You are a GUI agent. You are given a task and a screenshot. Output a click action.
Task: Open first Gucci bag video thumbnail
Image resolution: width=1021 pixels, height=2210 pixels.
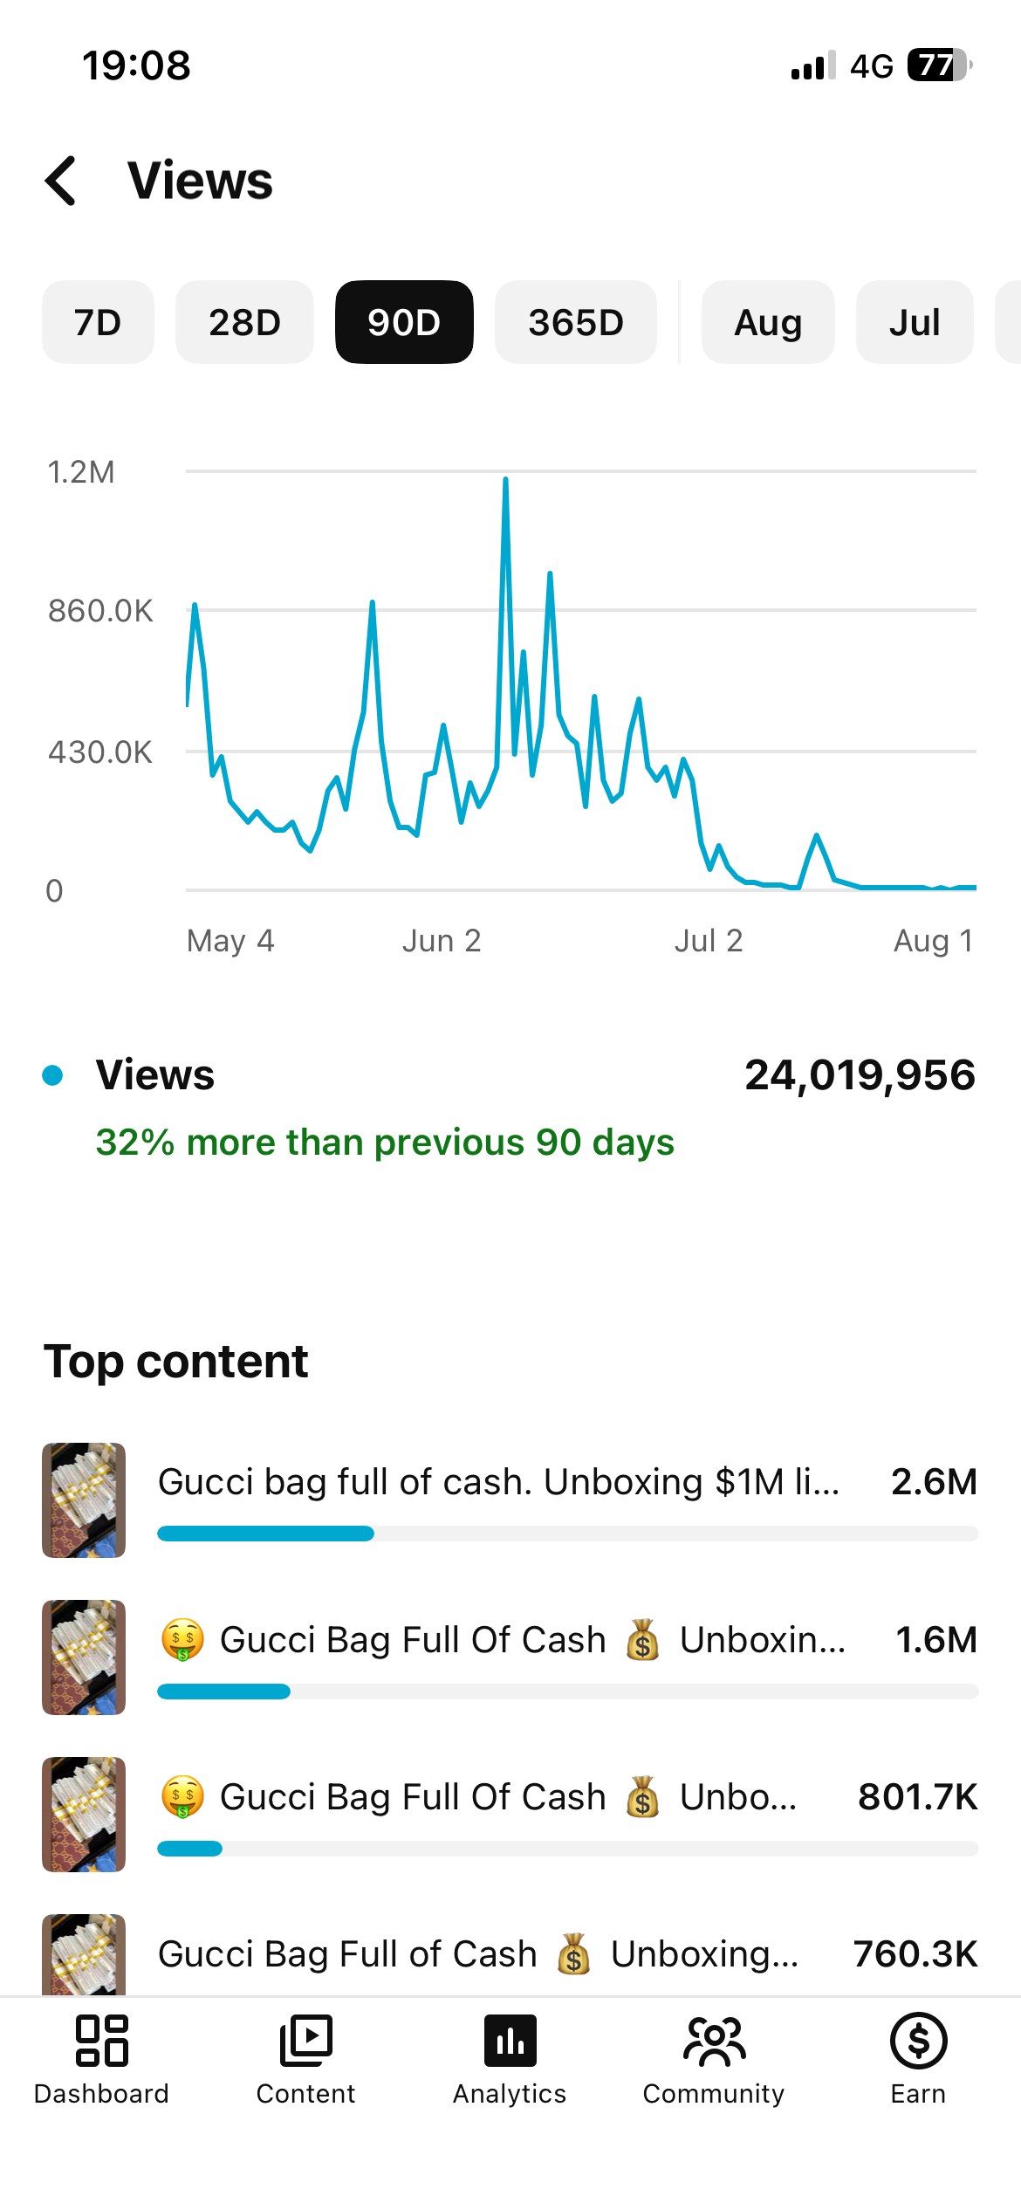pos(84,1500)
